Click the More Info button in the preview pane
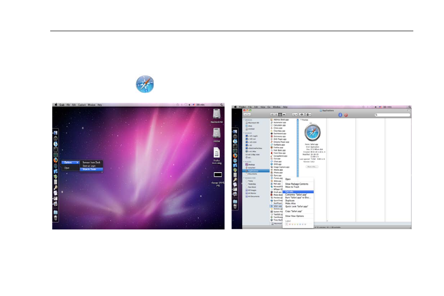Image resolution: width=444 pixels, height=296 pixels. point(312,167)
